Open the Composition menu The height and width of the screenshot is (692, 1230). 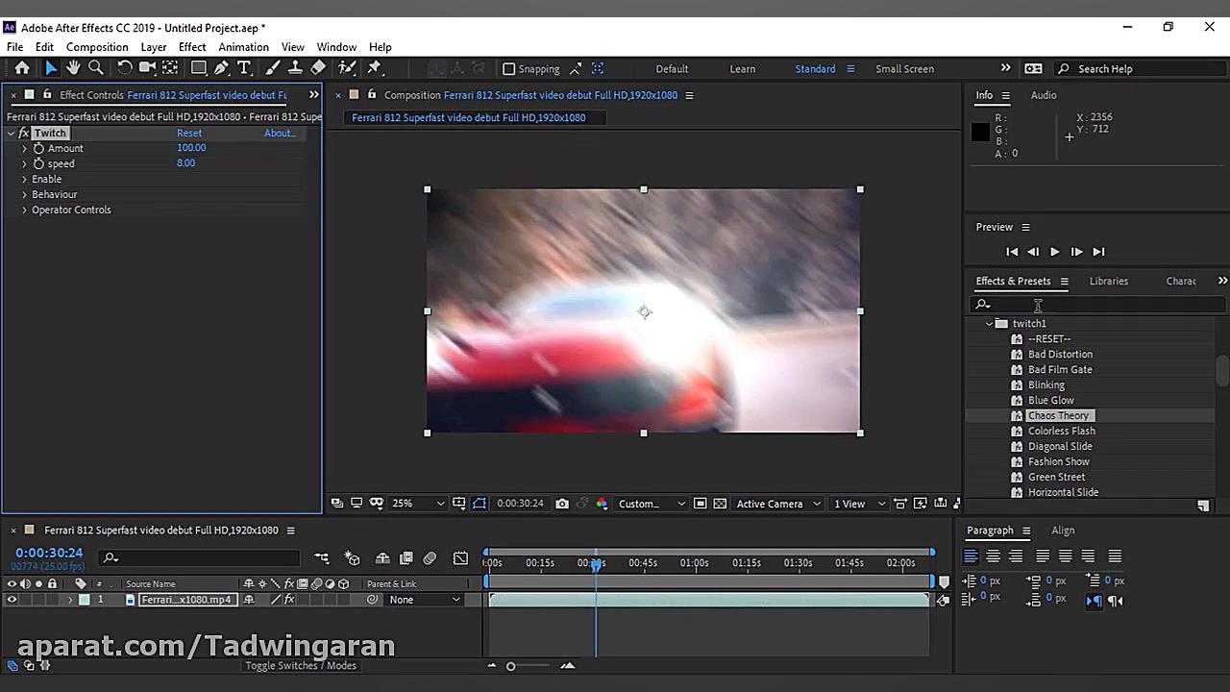pyautogui.click(x=96, y=47)
